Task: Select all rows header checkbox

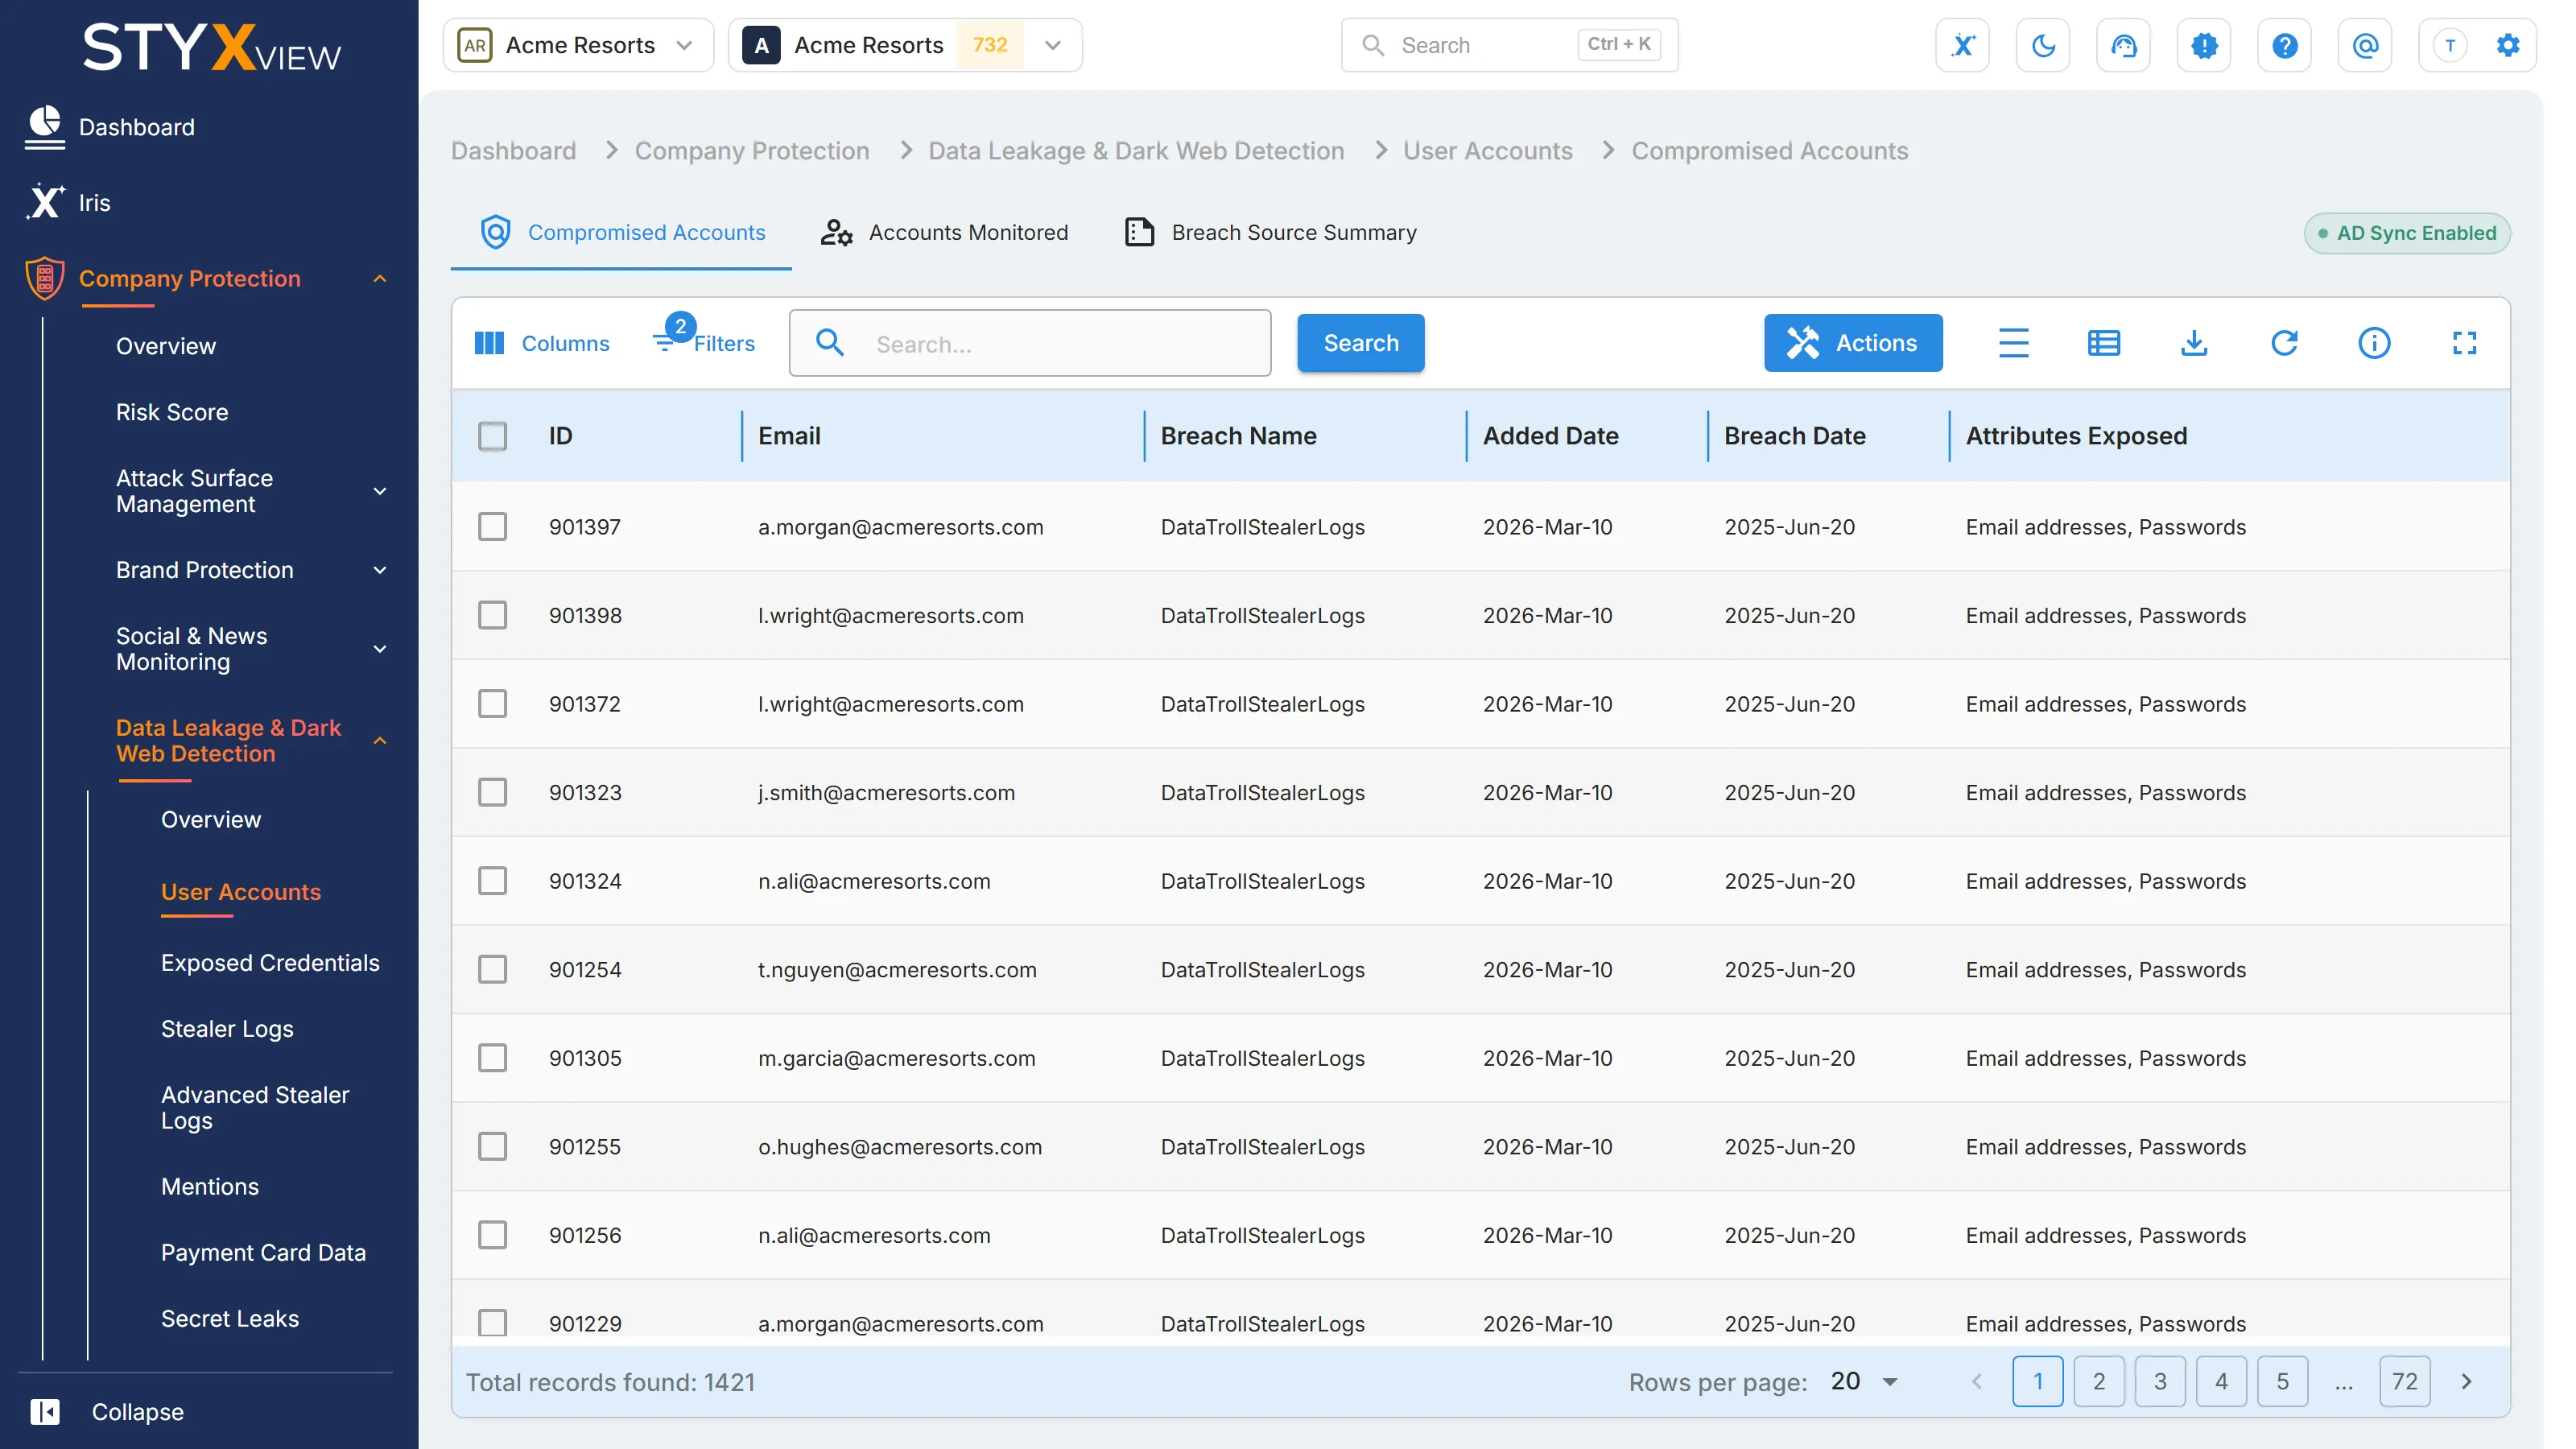Action: tap(492, 436)
